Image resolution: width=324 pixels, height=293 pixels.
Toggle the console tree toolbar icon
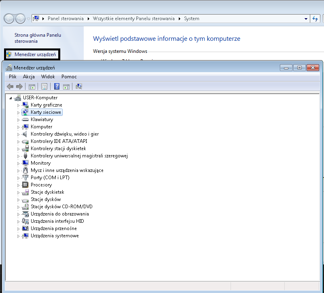pyautogui.click(x=32, y=87)
